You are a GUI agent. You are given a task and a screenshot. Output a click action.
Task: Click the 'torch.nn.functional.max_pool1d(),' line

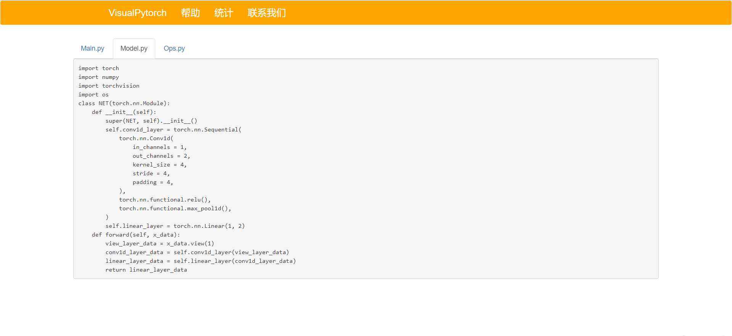pos(175,208)
